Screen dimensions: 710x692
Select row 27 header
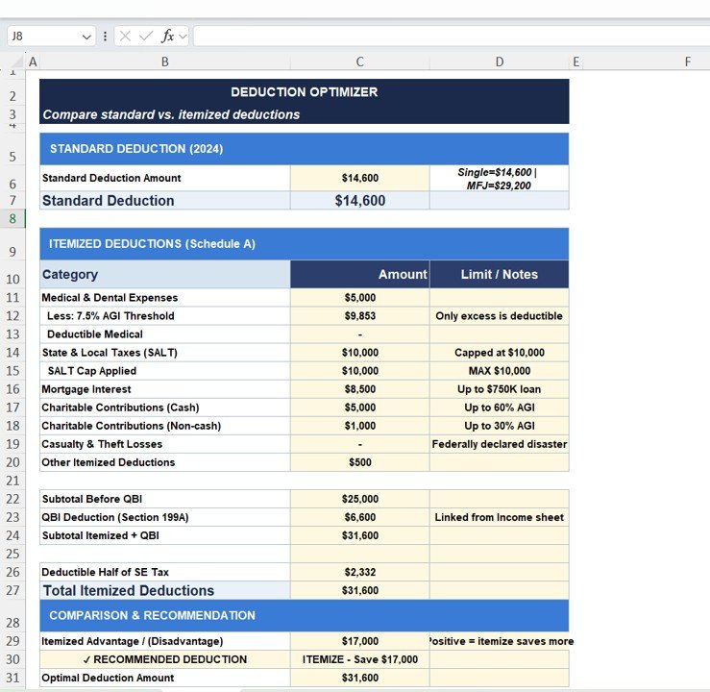[x=12, y=590]
